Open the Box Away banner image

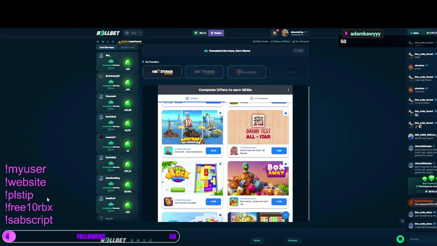[x=258, y=178]
